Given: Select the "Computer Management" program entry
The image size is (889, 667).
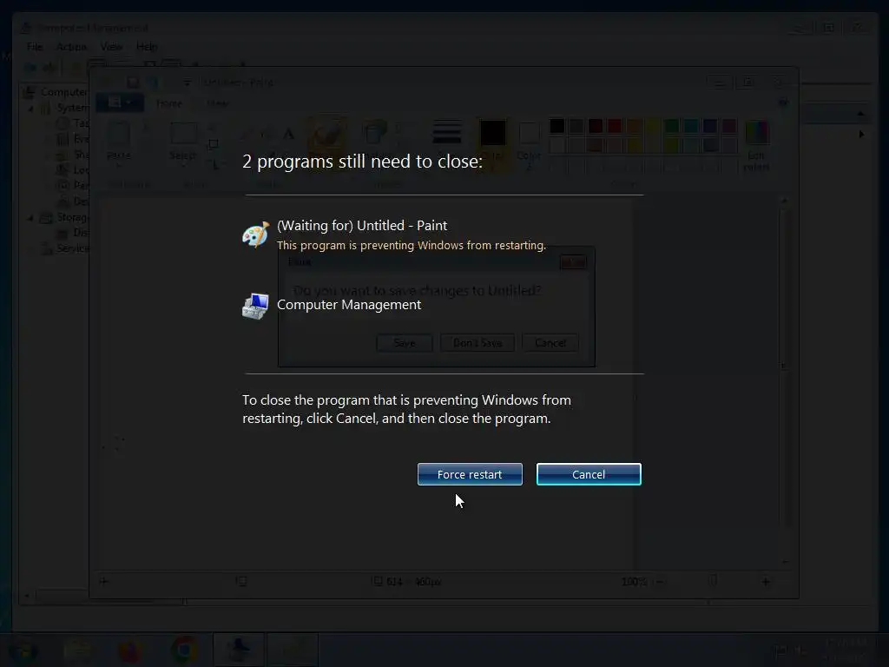Looking at the screenshot, I should 349,305.
